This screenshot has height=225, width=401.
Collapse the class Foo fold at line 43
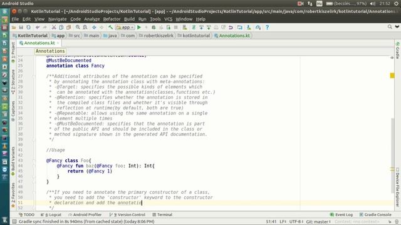click(x=33, y=161)
